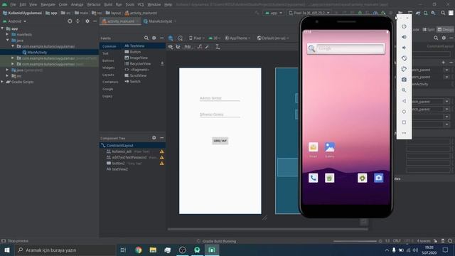Image resolution: width=455 pixels, height=256 pixels.
Task: Open the Component Tree settings gear
Action: pos(154,138)
